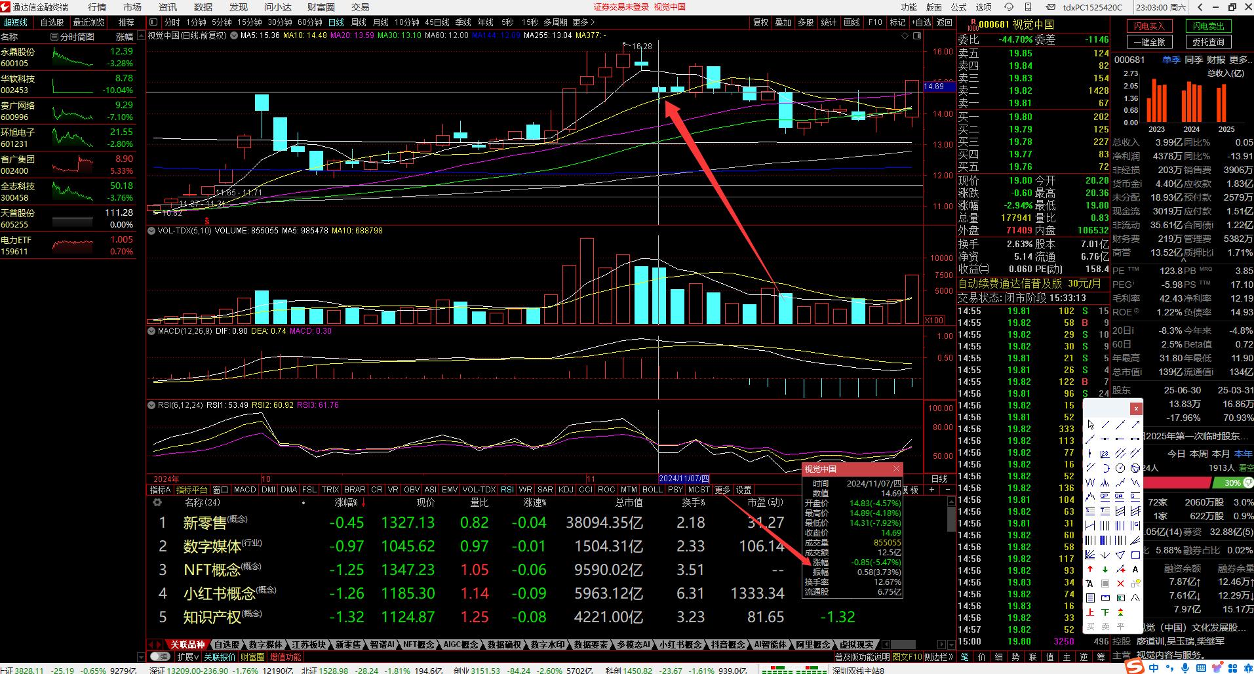Switch to the 周线 weekly chart tab
The image size is (1254, 674).
(x=359, y=22)
